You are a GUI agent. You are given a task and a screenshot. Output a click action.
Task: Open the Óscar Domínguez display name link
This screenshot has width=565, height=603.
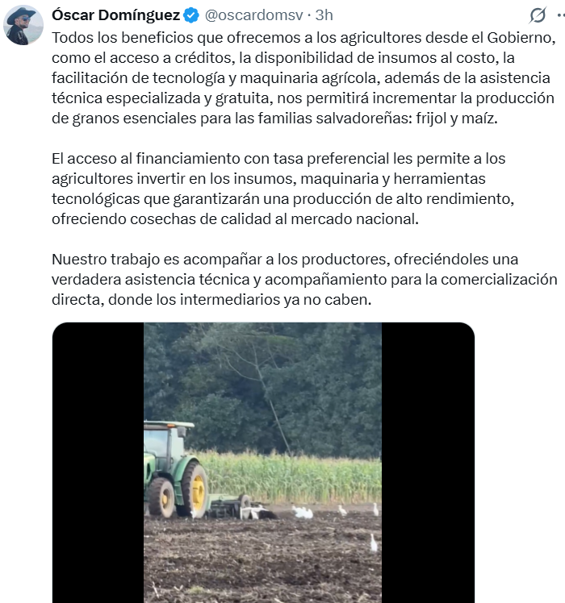click(x=116, y=15)
